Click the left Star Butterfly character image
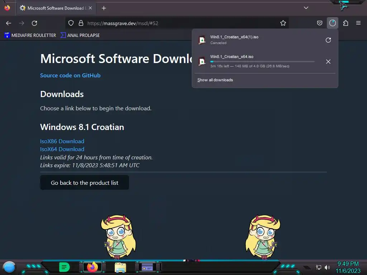The height and width of the screenshot is (275, 367). (118, 237)
